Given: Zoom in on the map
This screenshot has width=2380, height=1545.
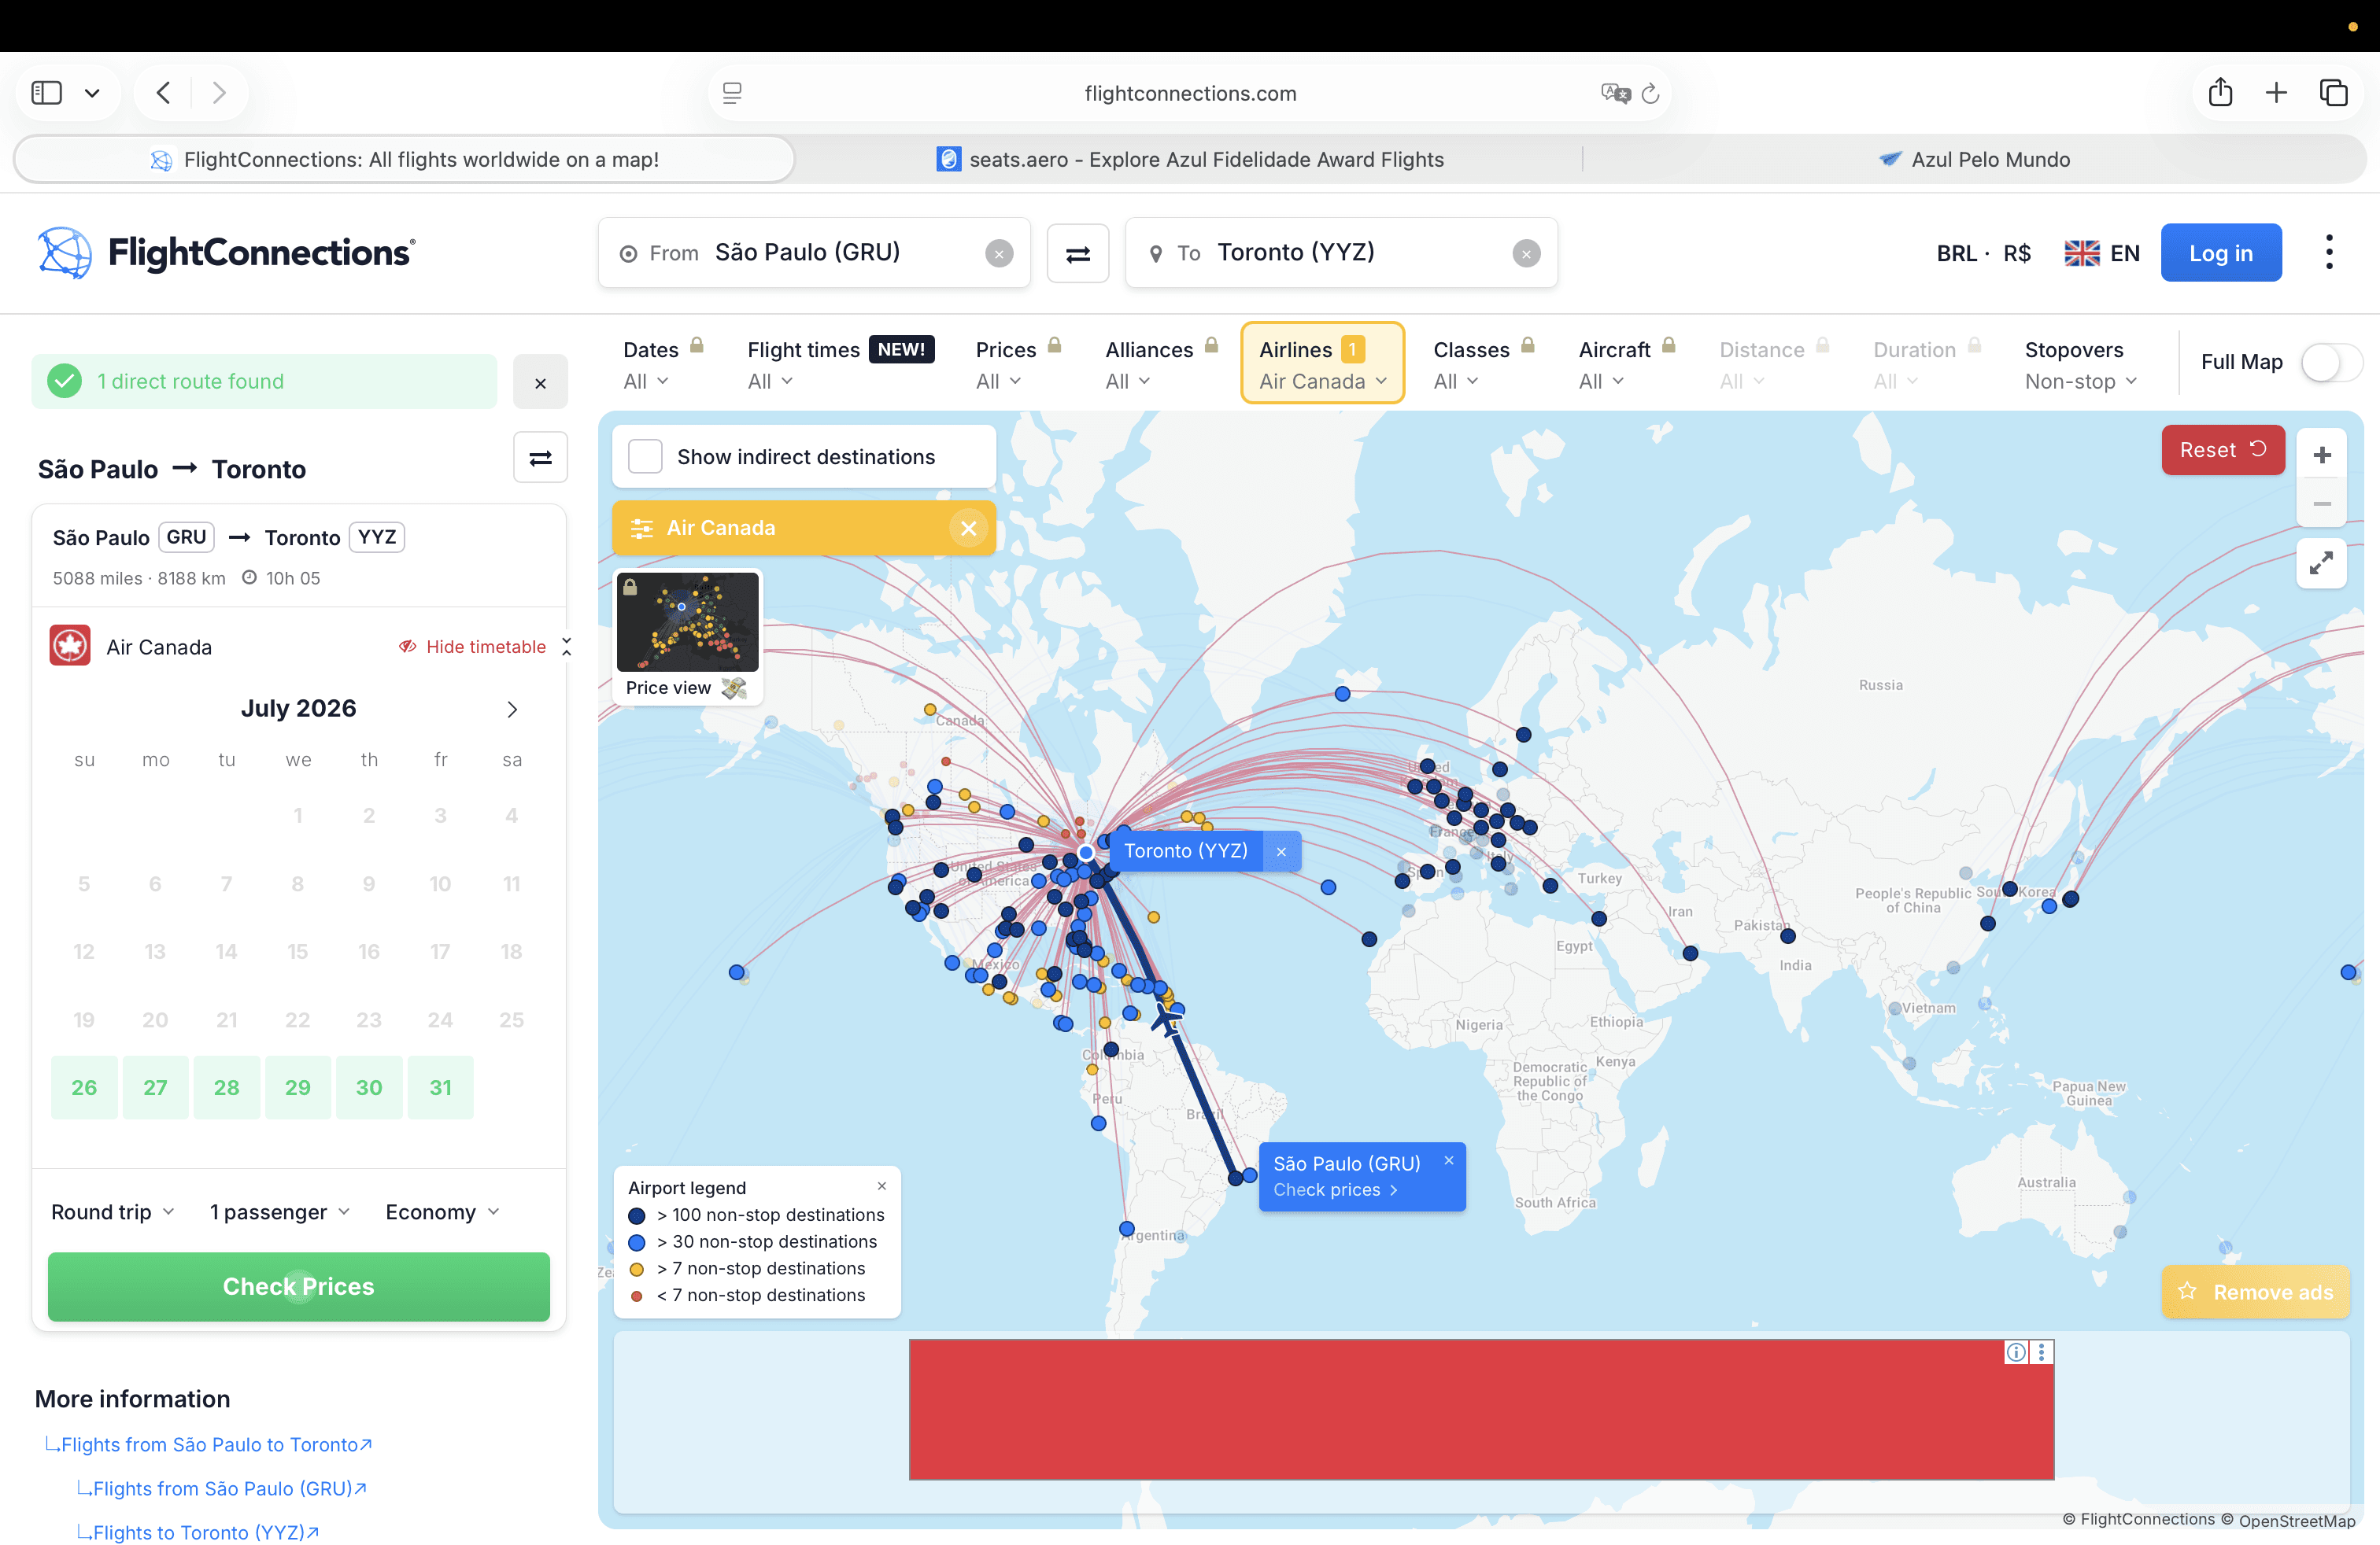Looking at the screenshot, I should 2321,455.
